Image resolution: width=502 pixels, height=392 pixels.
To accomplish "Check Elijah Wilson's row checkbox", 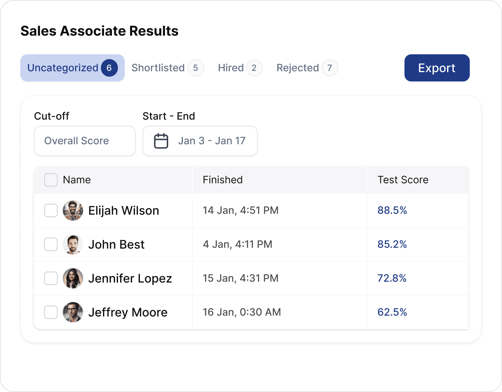I will pyautogui.click(x=51, y=210).
